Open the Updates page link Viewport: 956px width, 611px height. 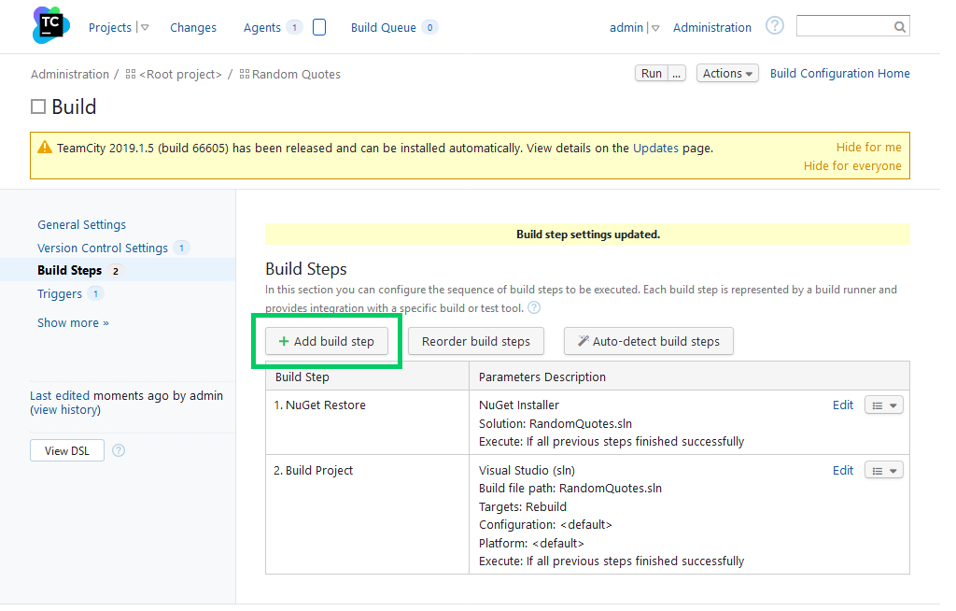[655, 148]
